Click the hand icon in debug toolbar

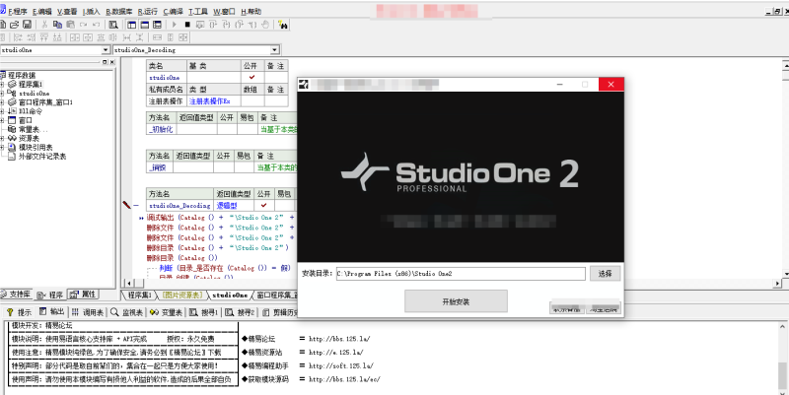click(x=265, y=24)
